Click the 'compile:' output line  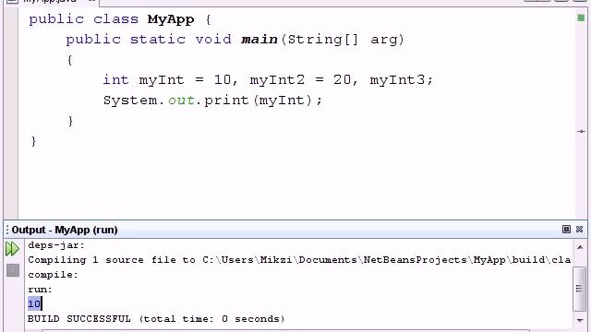[x=53, y=275]
